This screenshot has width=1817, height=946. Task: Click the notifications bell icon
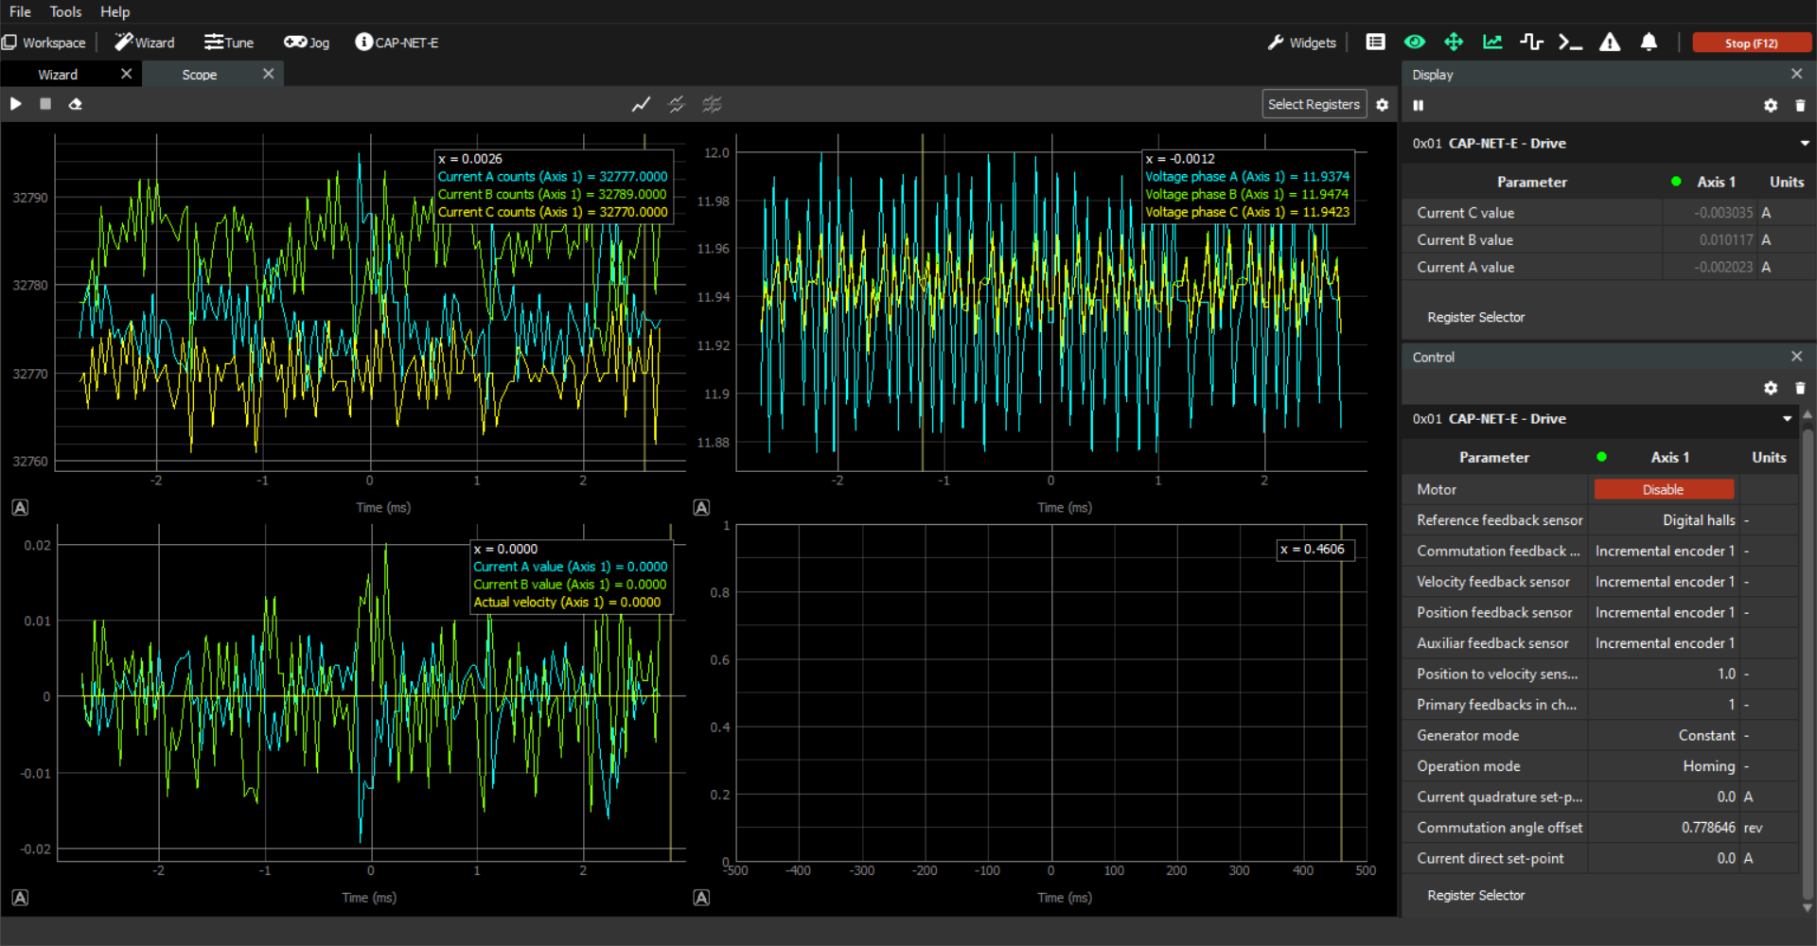[1649, 43]
